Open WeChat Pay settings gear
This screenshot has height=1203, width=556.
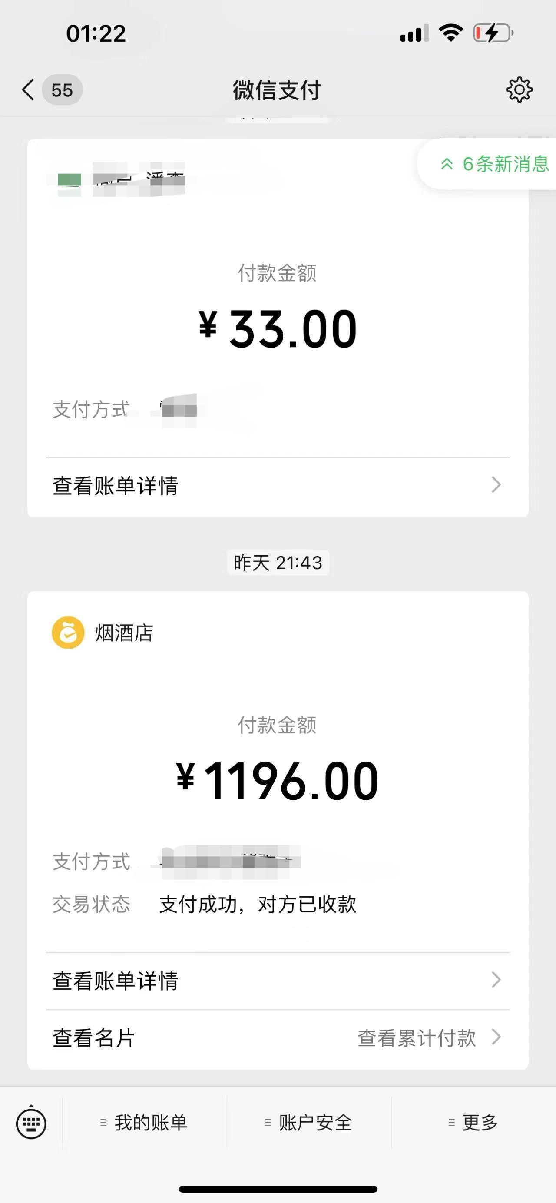[x=519, y=89]
